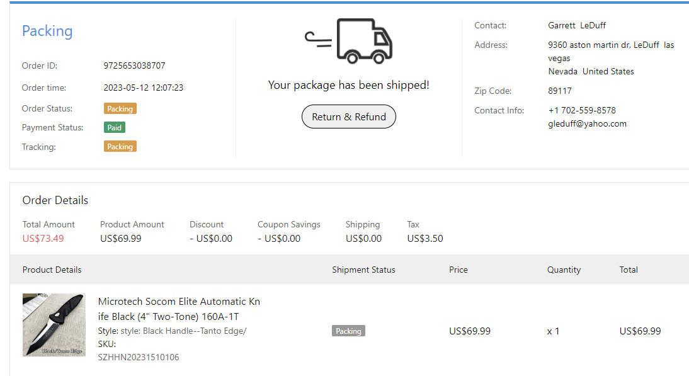Viewport: 689px width, 376px height.
Task: Click the Product Details column header
Action: pyautogui.click(x=52, y=270)
